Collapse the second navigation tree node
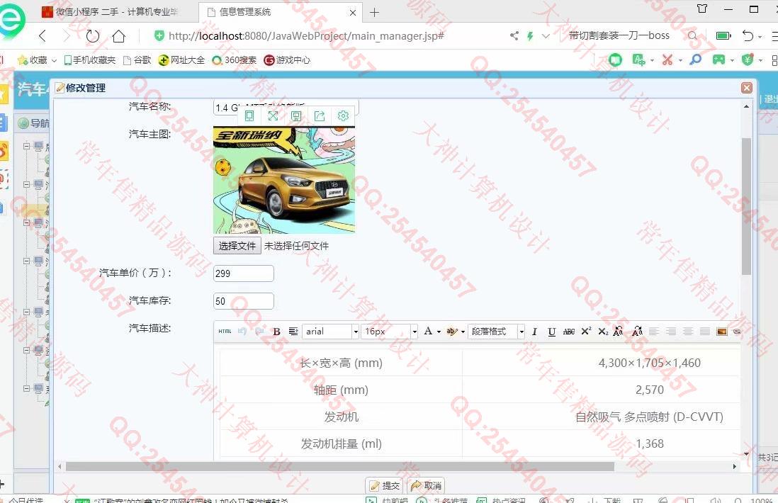The image size is (778, 503). 27,184
